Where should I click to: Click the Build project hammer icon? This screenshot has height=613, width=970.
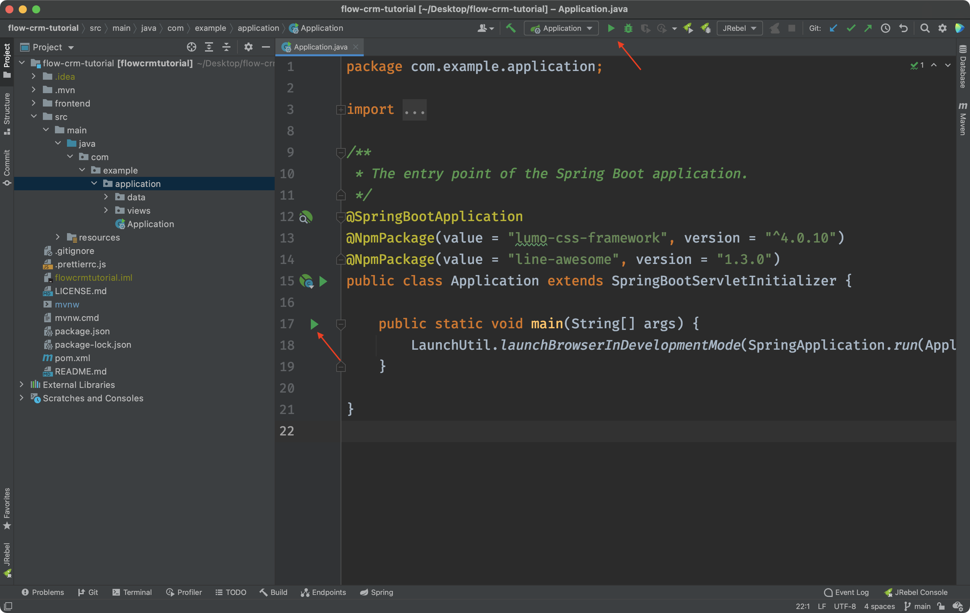(x=511, y=28)
